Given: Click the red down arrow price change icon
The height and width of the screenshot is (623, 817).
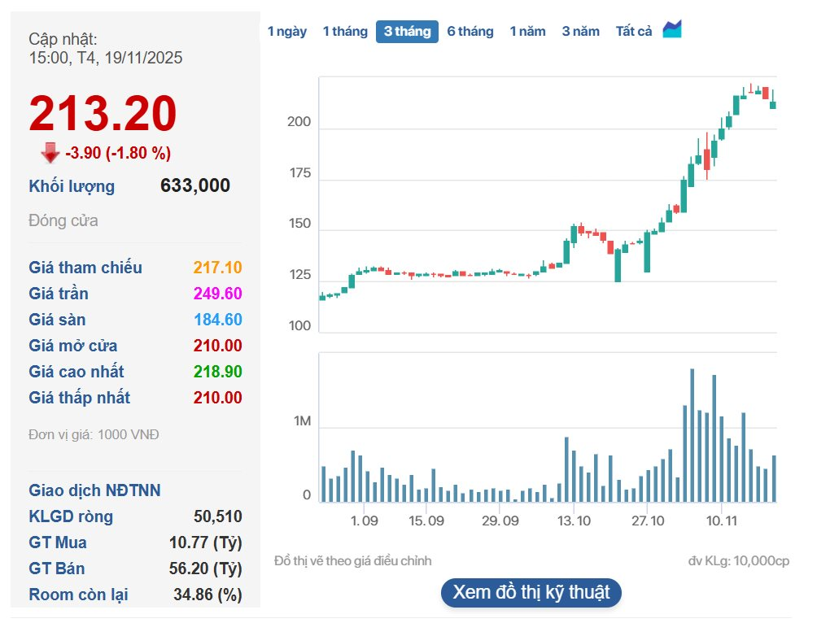Looking at the screenshot, I should tap(50, 153).
